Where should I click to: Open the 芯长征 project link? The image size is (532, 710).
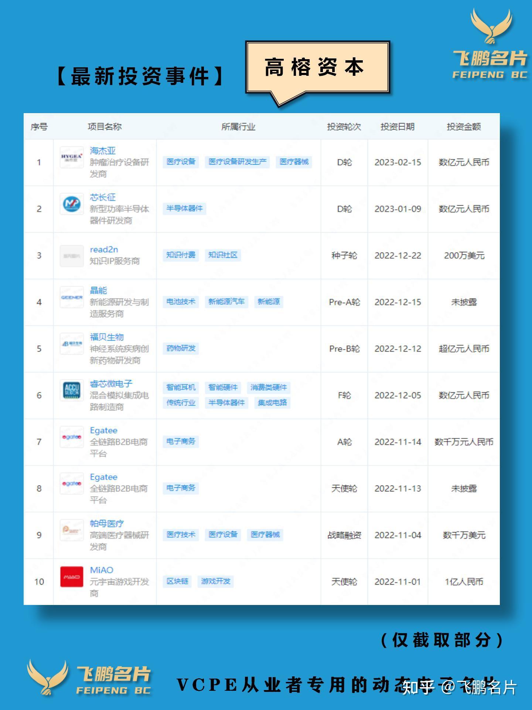point(103,197)
